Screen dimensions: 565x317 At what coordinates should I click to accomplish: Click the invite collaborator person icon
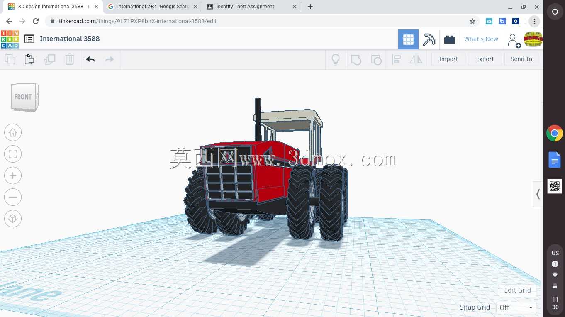coord(514,40)
